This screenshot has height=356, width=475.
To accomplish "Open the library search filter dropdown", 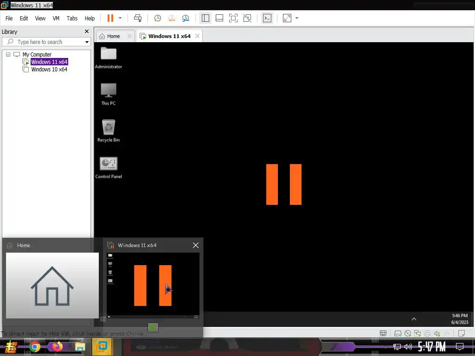I will 87,42.
